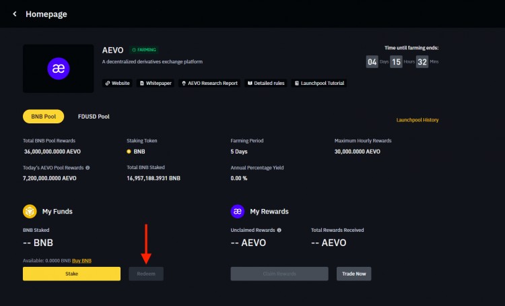Click info icon beside Today's AEVO Pool Rewards

88,168
